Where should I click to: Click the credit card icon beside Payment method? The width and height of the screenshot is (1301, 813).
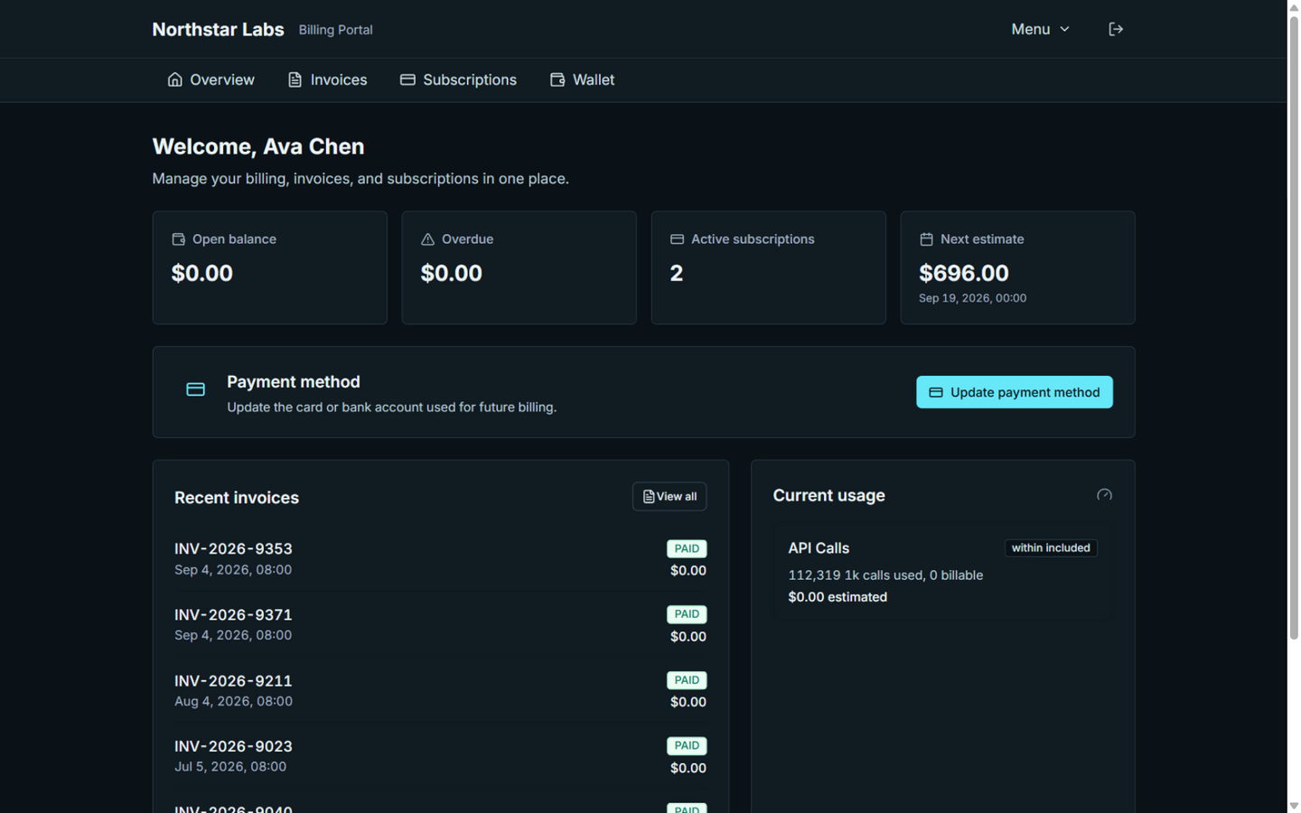click(x=195, y=389)
